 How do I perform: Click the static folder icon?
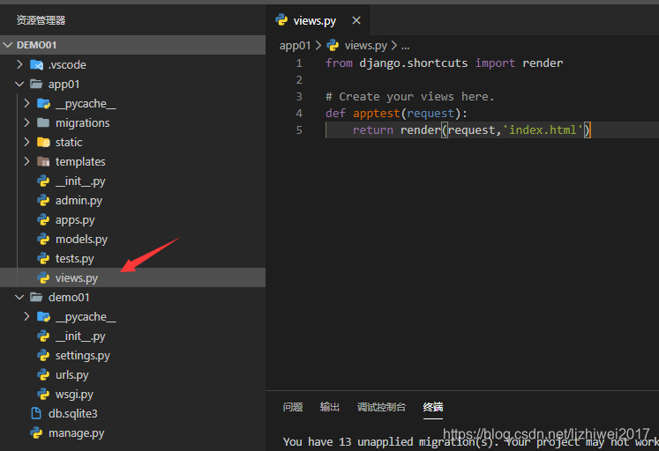coord(43,142)
